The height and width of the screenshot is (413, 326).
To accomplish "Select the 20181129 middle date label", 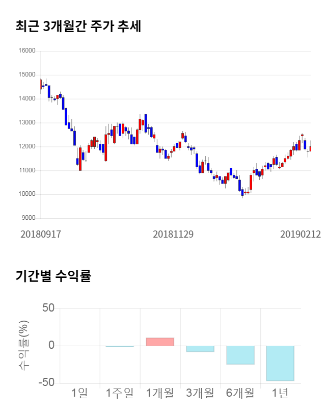I will 173,235.
